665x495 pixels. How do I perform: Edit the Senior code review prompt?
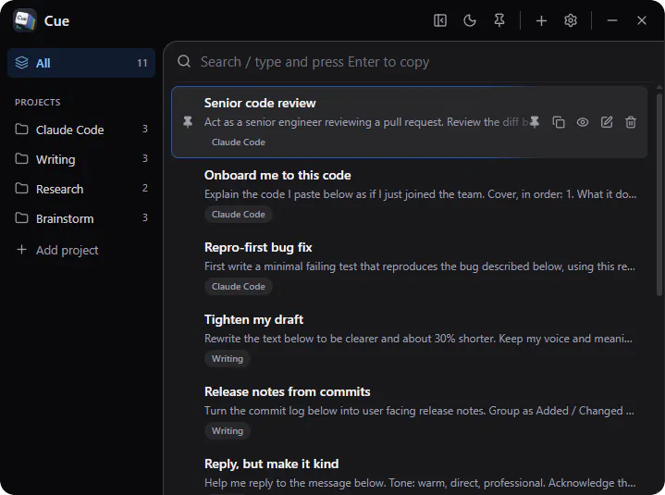[607, 122]
